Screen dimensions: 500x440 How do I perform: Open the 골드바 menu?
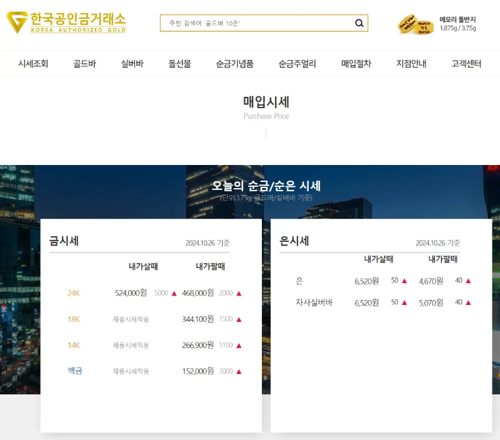[x=84, y=63]
